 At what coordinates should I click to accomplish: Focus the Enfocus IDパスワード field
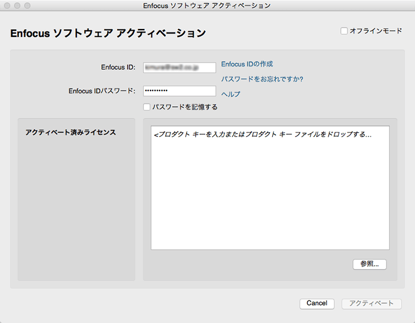(x=180, y=91)
